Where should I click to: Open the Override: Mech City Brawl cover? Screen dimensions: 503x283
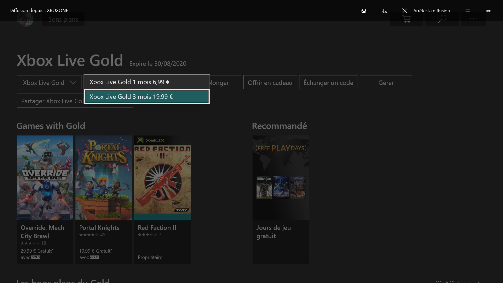[45, 178]
